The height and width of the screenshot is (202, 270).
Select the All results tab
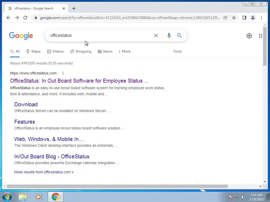click(x=15, y=51)
